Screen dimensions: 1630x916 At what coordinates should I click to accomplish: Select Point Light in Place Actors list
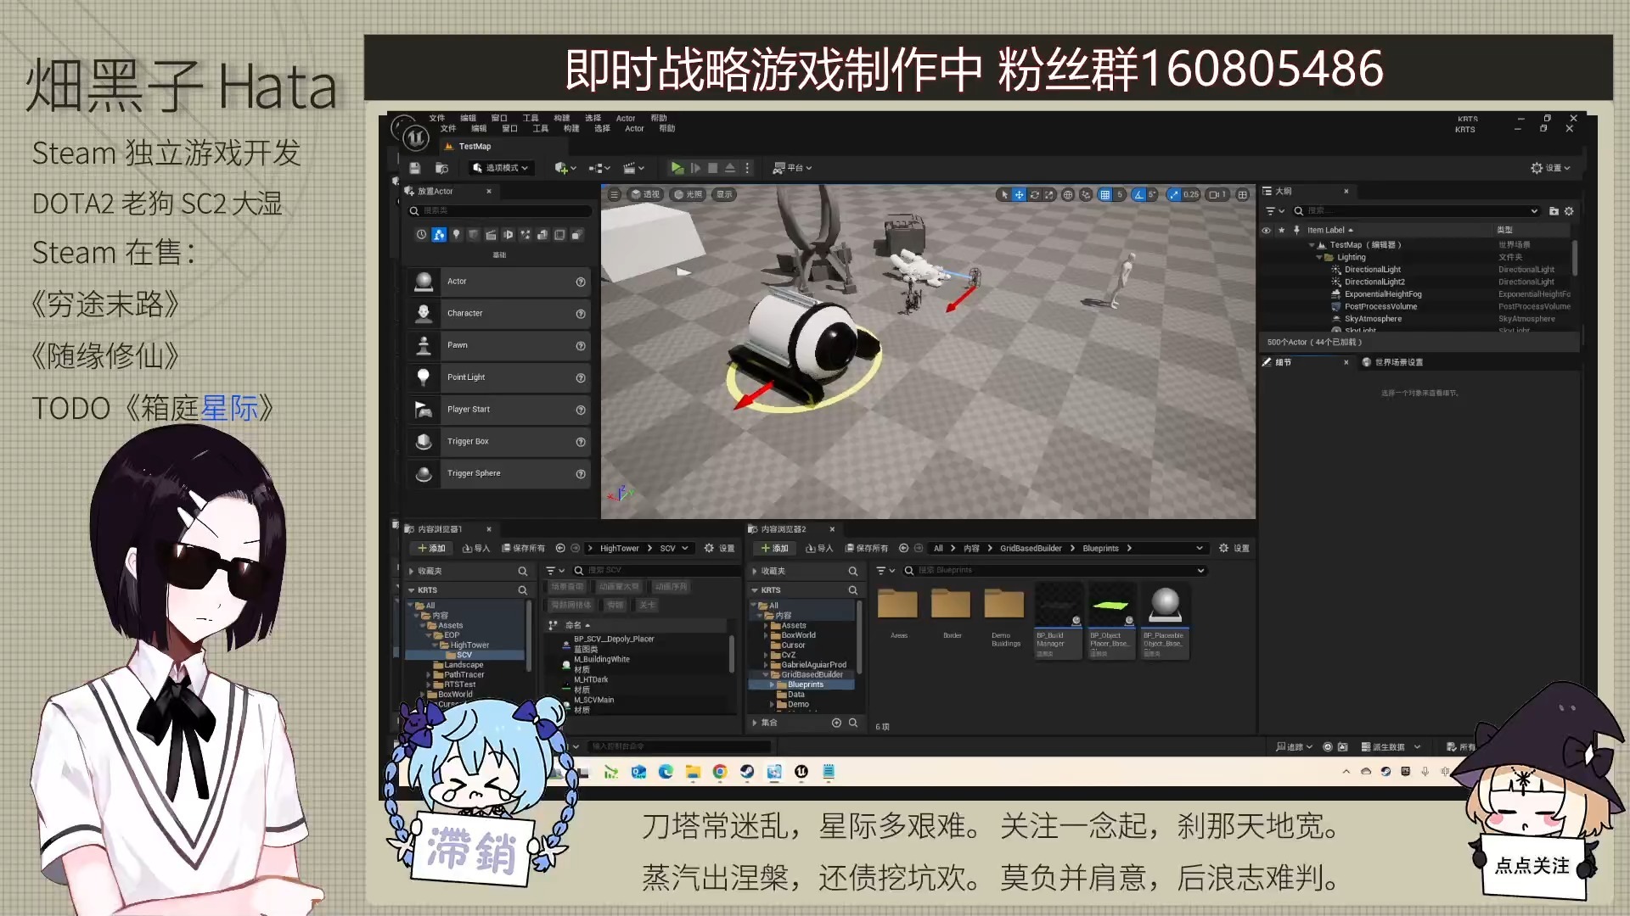[x=498, y=377]
